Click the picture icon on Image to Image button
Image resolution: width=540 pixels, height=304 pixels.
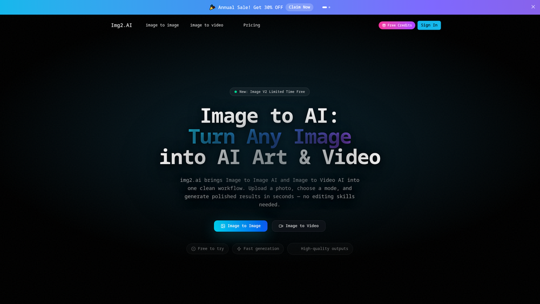(x=223, y=226)
